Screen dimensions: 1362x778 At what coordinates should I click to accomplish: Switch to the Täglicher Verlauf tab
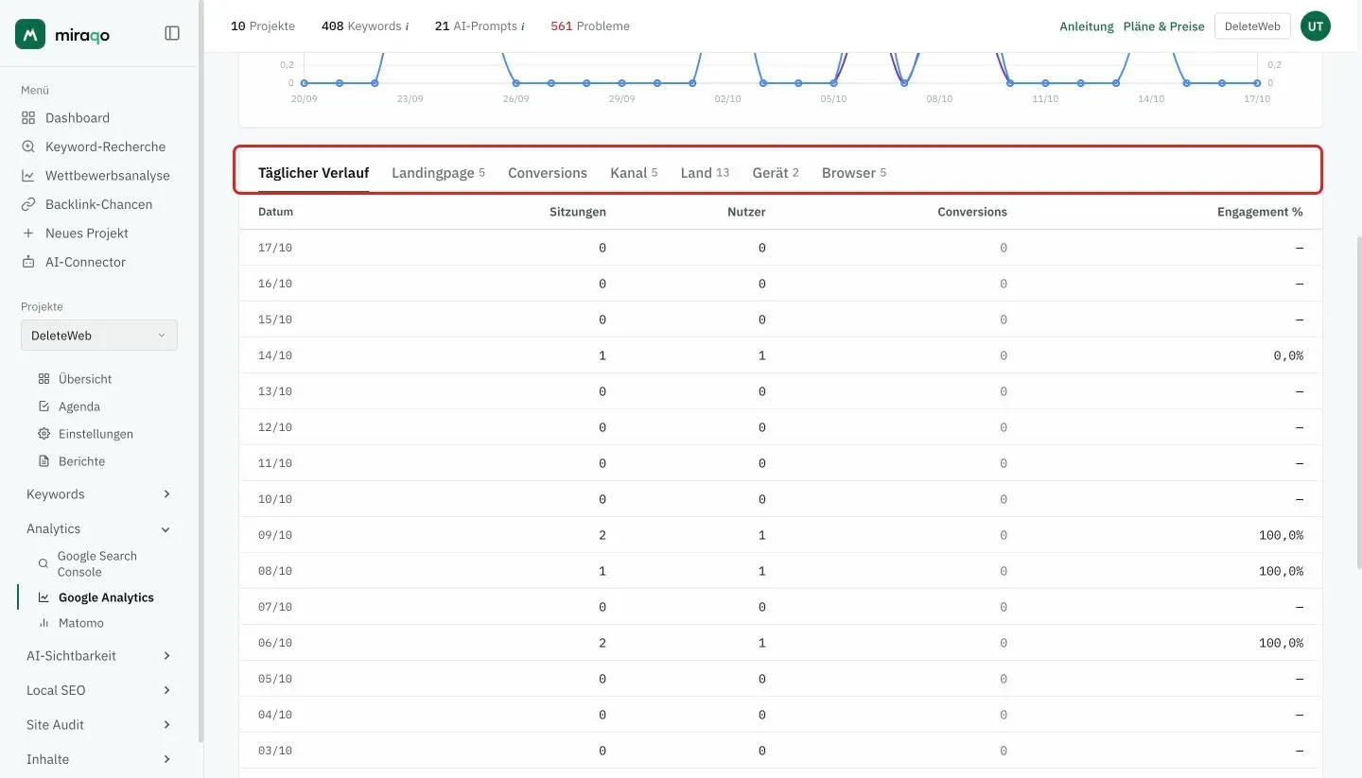point(313,173)
